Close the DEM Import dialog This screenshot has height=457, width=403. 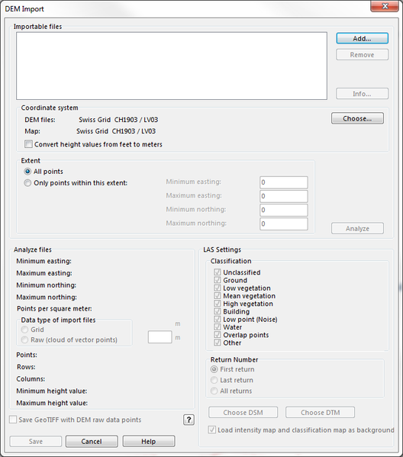click(385, 6)
